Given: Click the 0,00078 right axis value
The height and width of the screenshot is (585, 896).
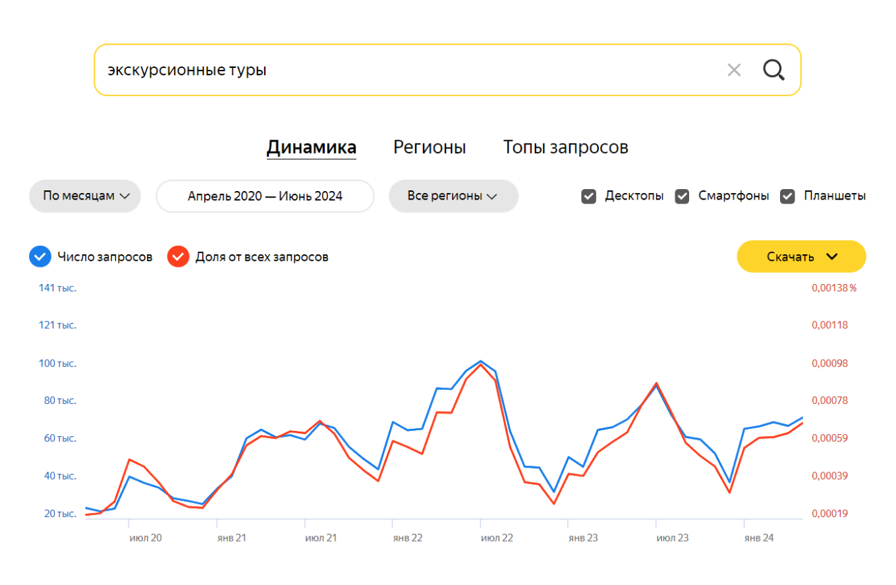Looking at the screenshot, I should [829, 401].
